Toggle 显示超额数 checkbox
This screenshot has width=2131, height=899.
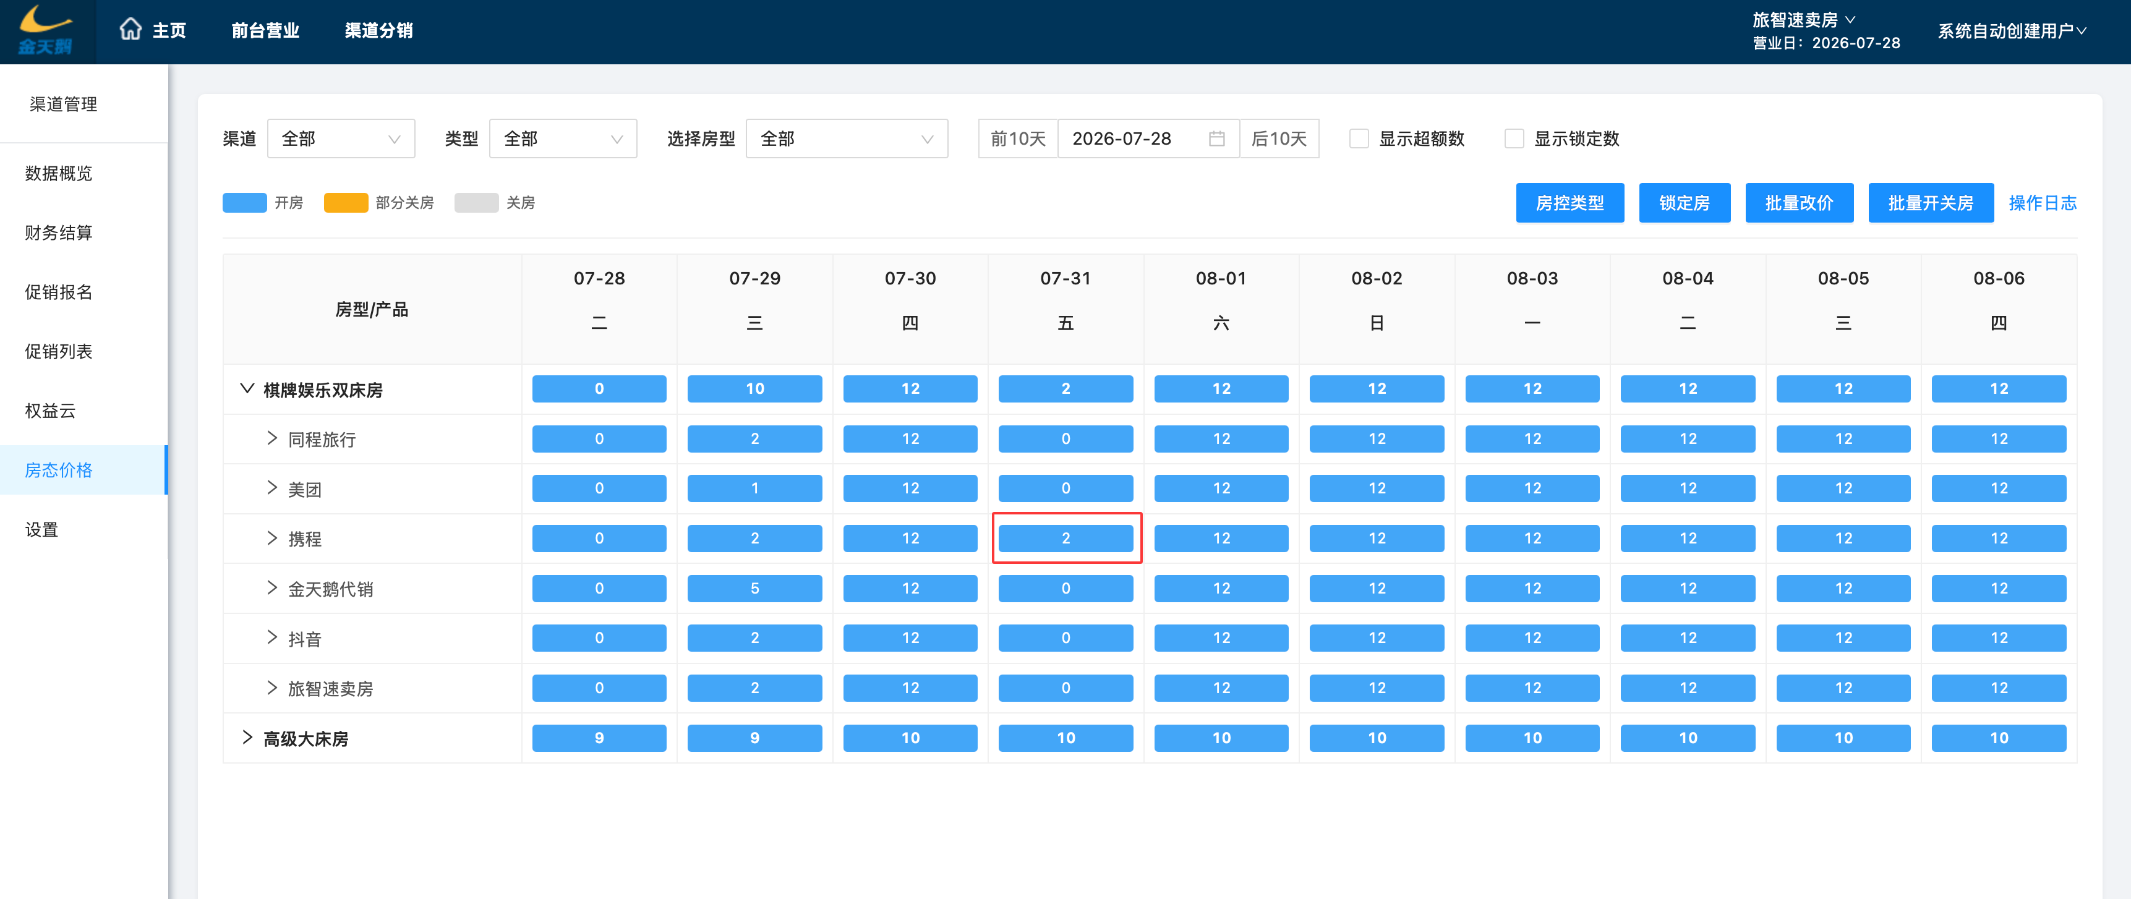pos(1359,138)
